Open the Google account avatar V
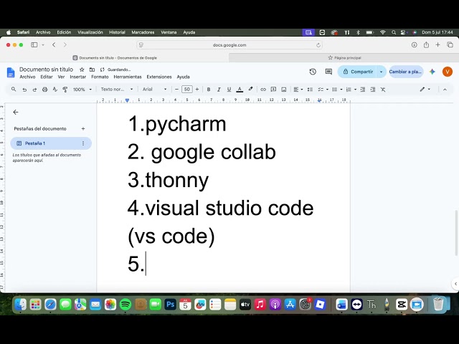The width and height of the screenshot is (459, 344). [448, 72]
